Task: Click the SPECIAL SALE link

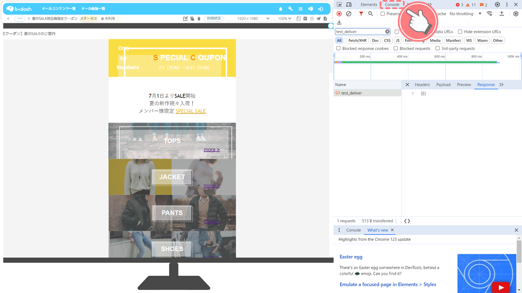Action: coord(191,111)
